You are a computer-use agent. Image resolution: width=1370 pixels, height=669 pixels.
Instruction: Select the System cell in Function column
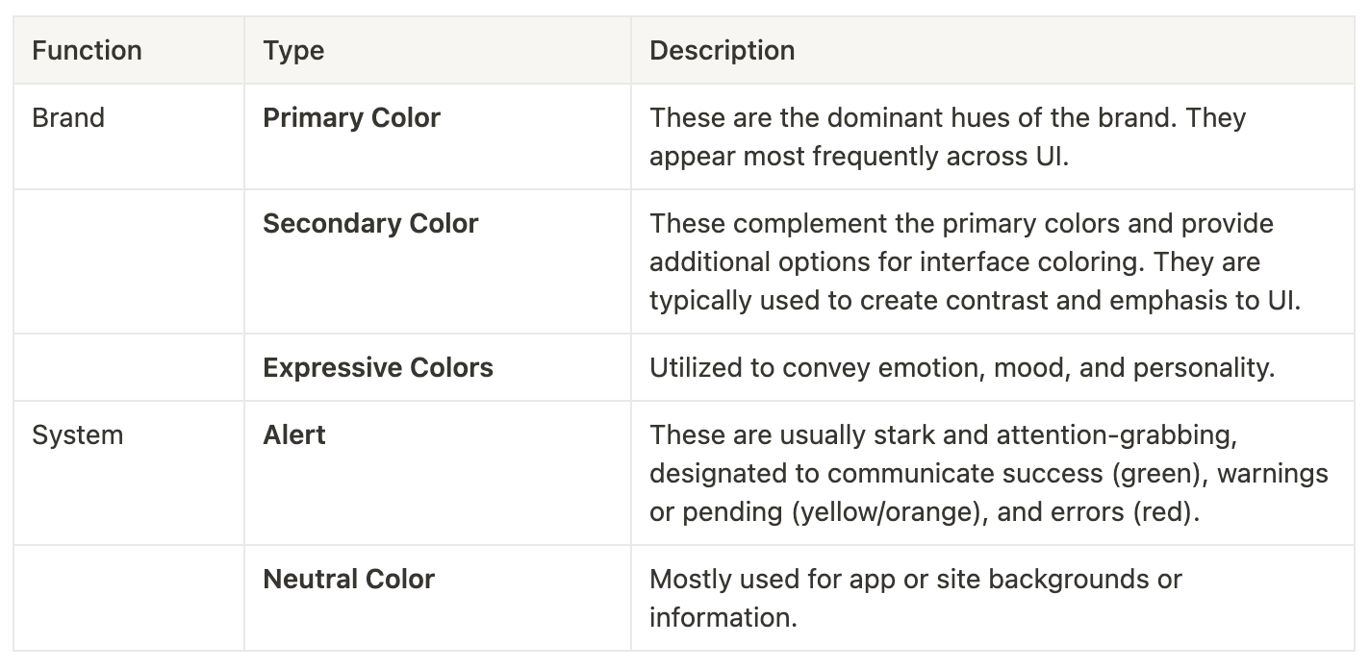click(129, 473)
